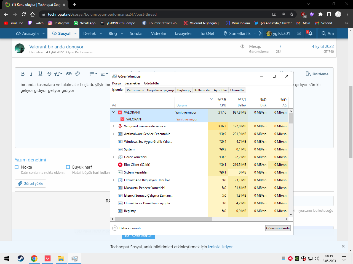This screenshot has height=264, width=353.
Task: Open the Dosya menu in Task Manager
Action: [116, 83]
